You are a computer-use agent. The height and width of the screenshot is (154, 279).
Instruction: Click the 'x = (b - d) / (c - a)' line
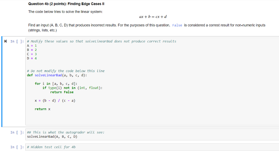pyautogui.click(x=55, y=100)
